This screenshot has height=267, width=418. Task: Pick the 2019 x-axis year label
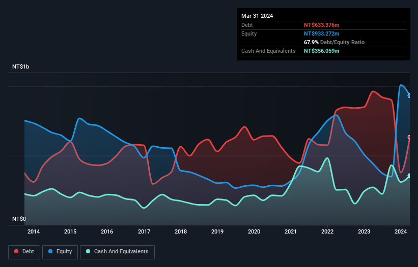[x=217, y=232]
